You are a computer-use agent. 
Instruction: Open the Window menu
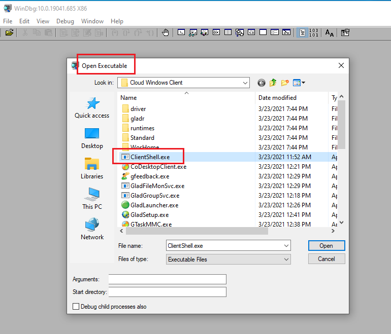(92, 21)
